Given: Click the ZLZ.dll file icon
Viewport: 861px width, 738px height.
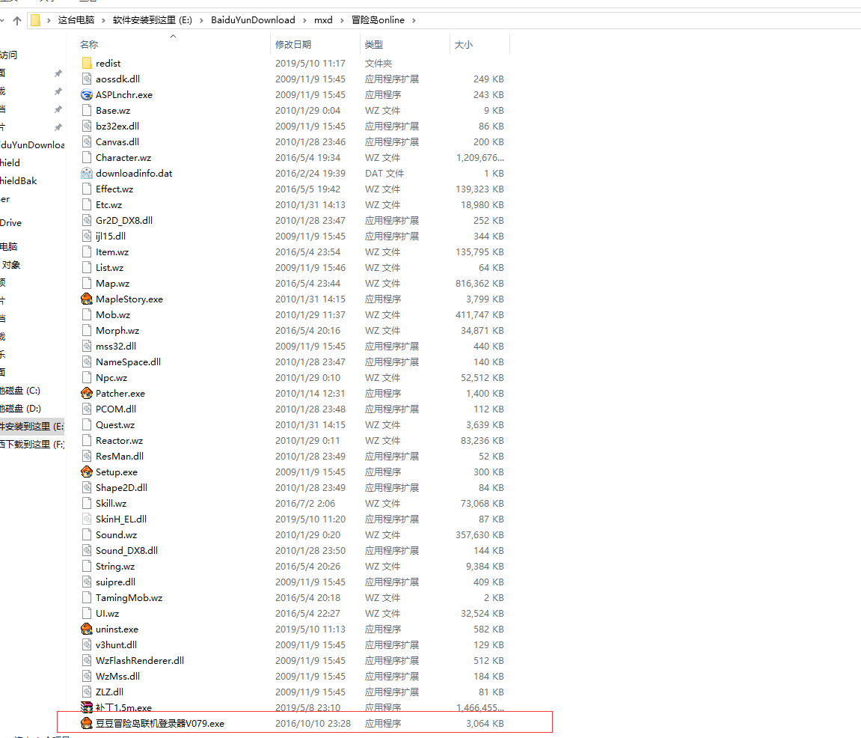Looking at the screenshot, I should point(86,692).
